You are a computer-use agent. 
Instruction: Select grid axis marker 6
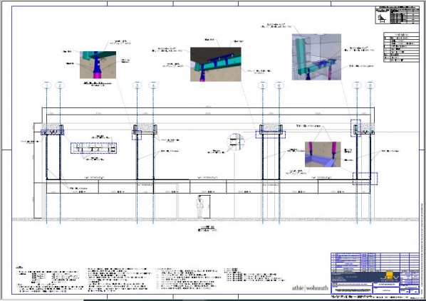click(279, 85)
